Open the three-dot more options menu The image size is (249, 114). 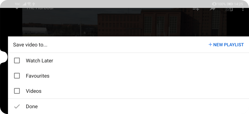tap(243, 9)
